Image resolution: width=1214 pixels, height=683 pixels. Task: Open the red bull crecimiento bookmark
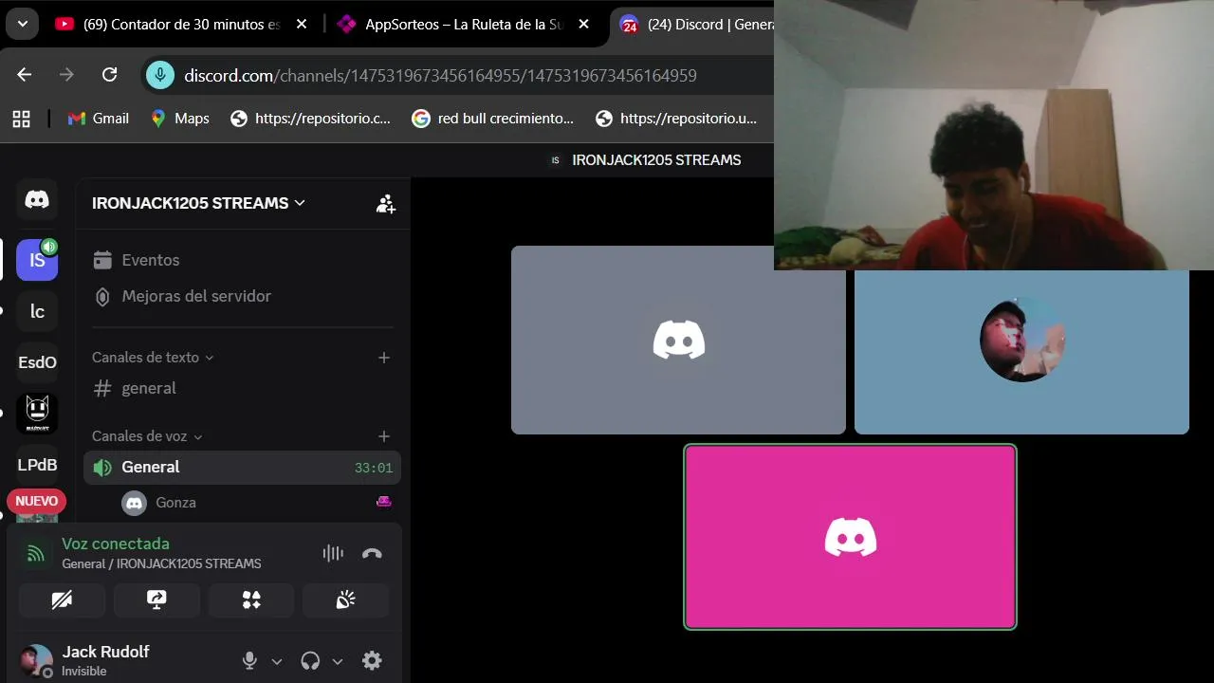click(492, 119)
